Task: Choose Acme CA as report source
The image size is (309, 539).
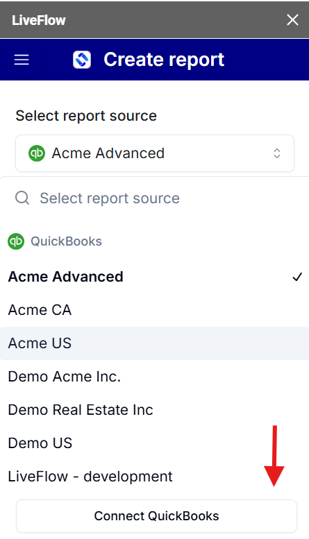Action: click(x=154, y=310)
